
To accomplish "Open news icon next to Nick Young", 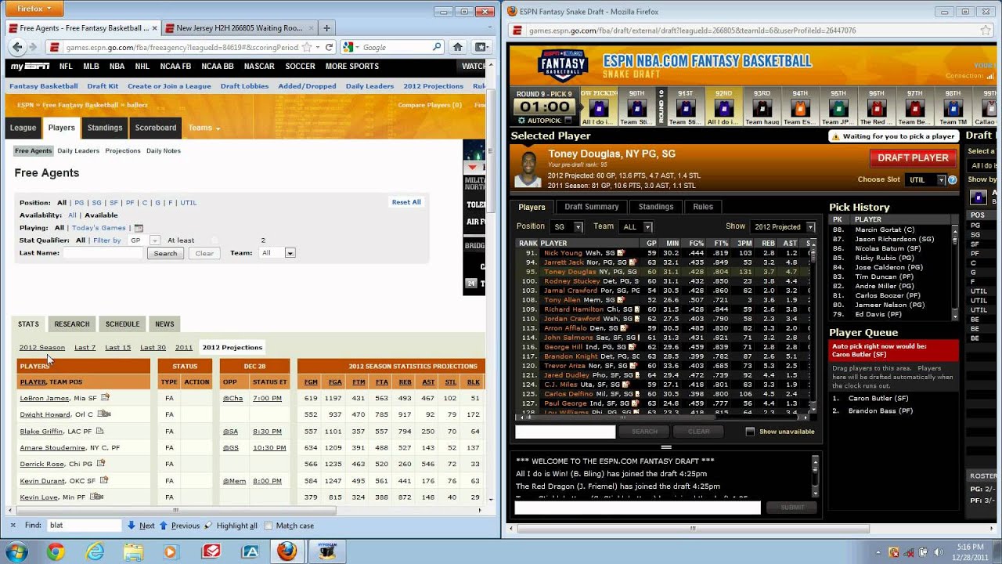I will [x=621, y=253].
